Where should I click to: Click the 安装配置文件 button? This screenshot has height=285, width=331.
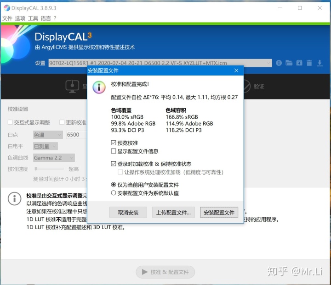(219, 213)
